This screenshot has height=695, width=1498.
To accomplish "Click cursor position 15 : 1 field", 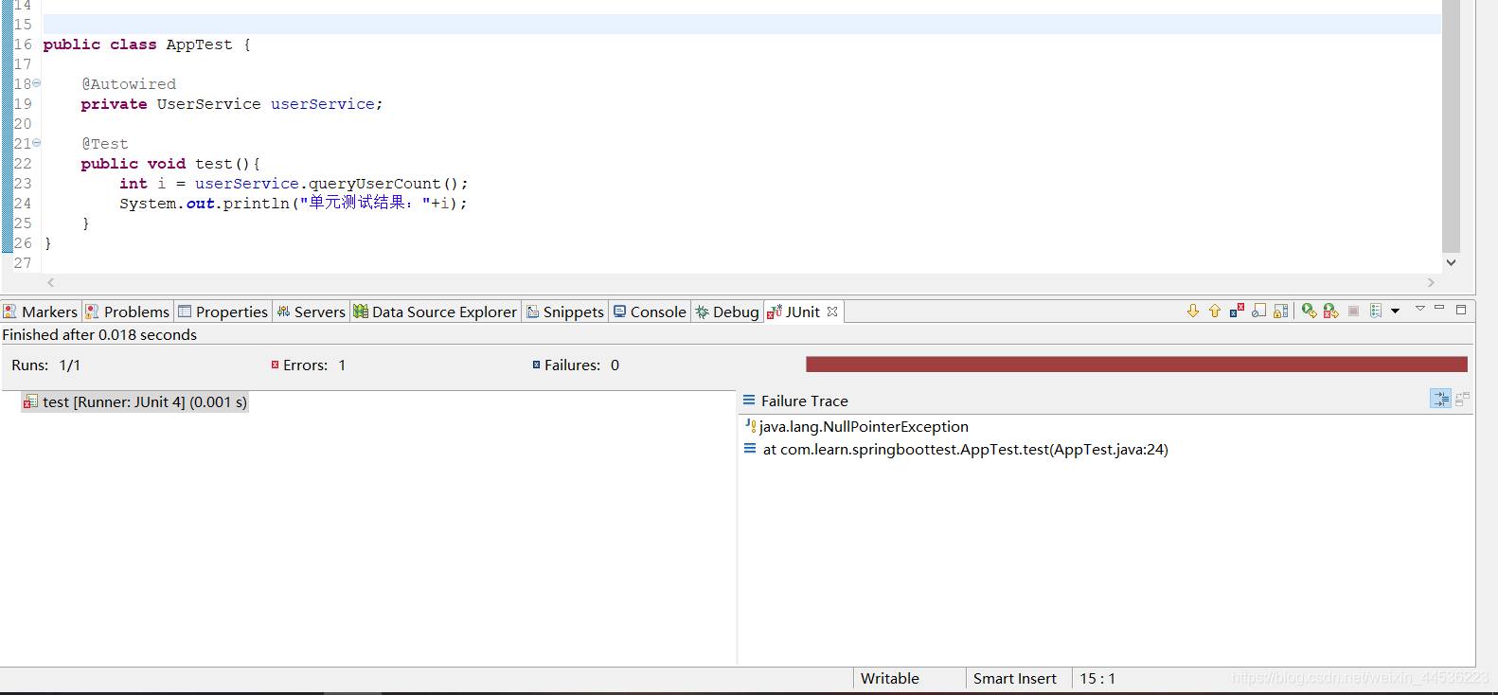I will point(1097,678).
